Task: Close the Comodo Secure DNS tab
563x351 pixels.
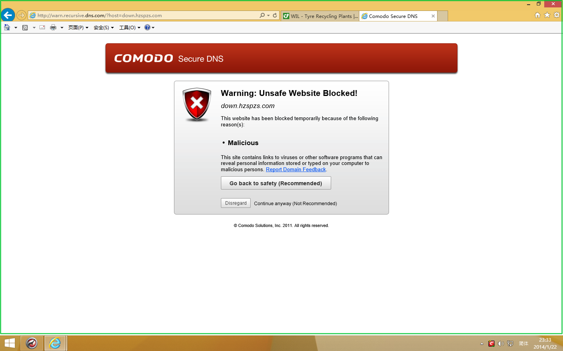Action: pyautogui.click(x=433, y=16)
